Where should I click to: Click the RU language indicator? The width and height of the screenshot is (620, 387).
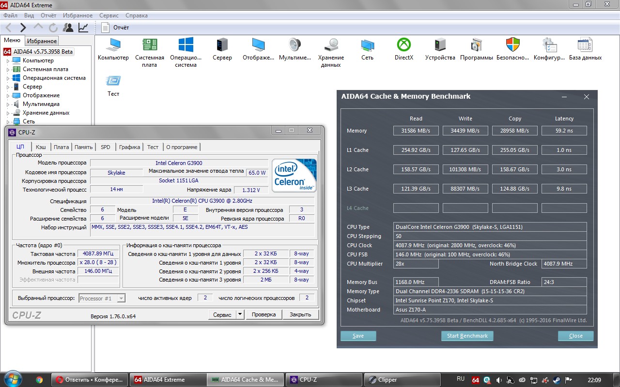click(461, 379)
